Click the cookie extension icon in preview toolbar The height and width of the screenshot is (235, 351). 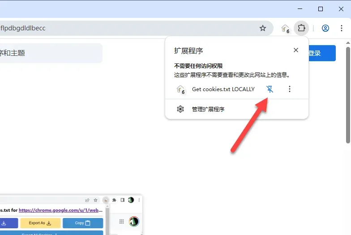(106, 200)
